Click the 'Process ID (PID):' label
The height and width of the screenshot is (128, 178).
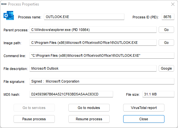145,17
